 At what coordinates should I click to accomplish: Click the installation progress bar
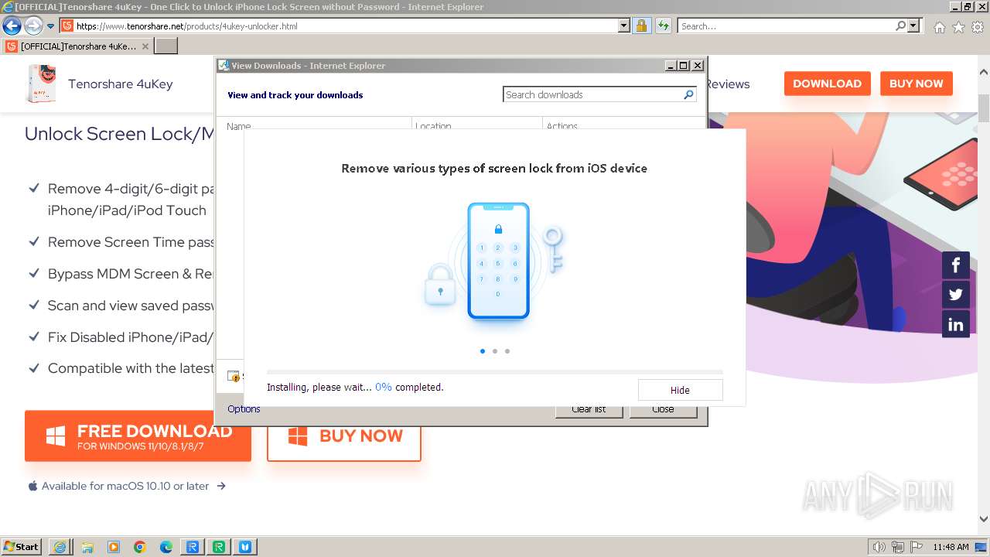495,372
